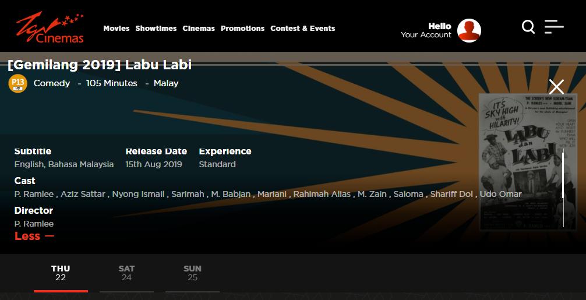Go to the Cinemas page
Viewport: 586px width, 300px height.
(199, 29)
